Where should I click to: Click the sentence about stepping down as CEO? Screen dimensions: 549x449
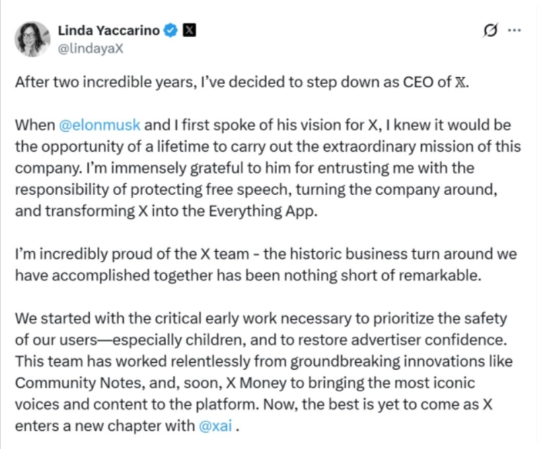coord(242,82)
